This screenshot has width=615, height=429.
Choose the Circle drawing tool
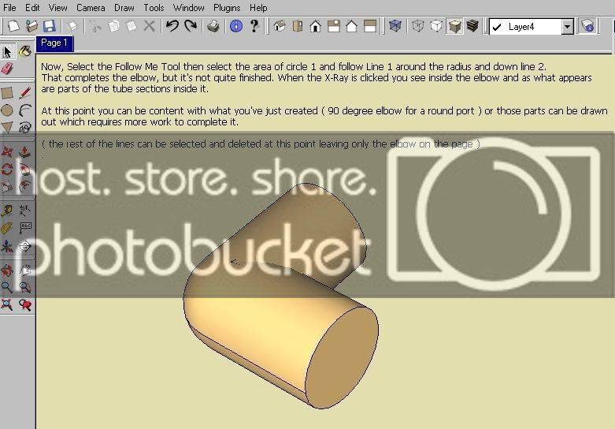[7, 110]
